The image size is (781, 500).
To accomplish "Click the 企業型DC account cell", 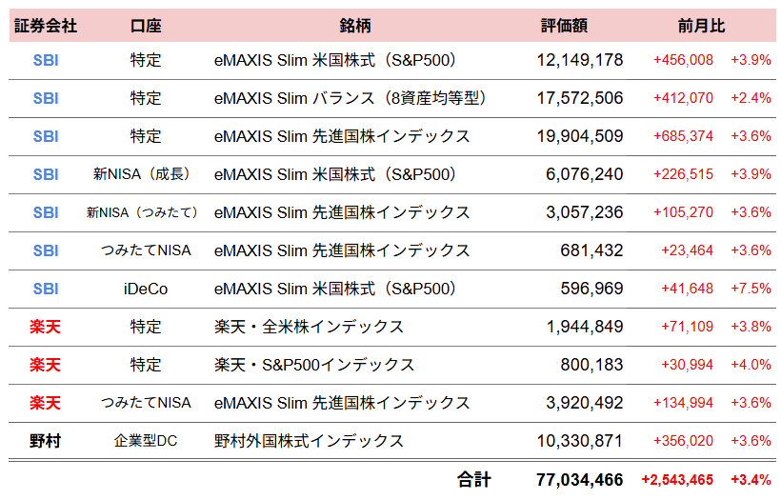I will click(x=146, y=441).
